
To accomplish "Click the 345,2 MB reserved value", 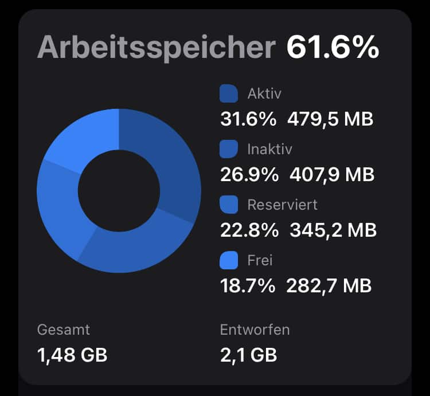I will coord(333,230).
